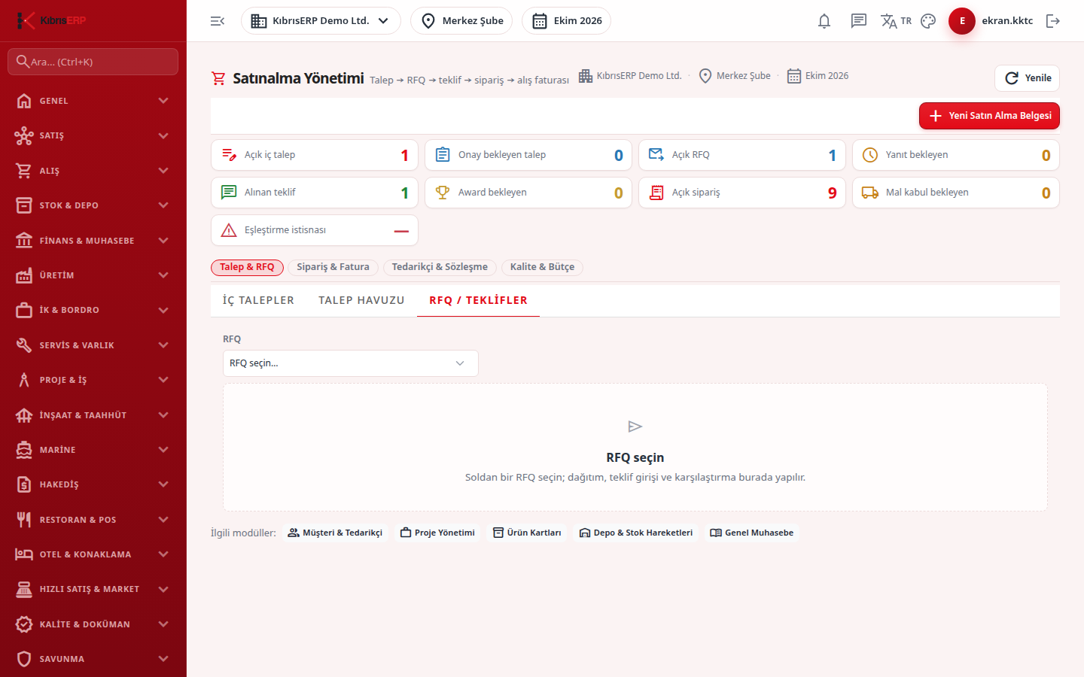
Task: Open the user avatar E
Action: coord(962,21)
